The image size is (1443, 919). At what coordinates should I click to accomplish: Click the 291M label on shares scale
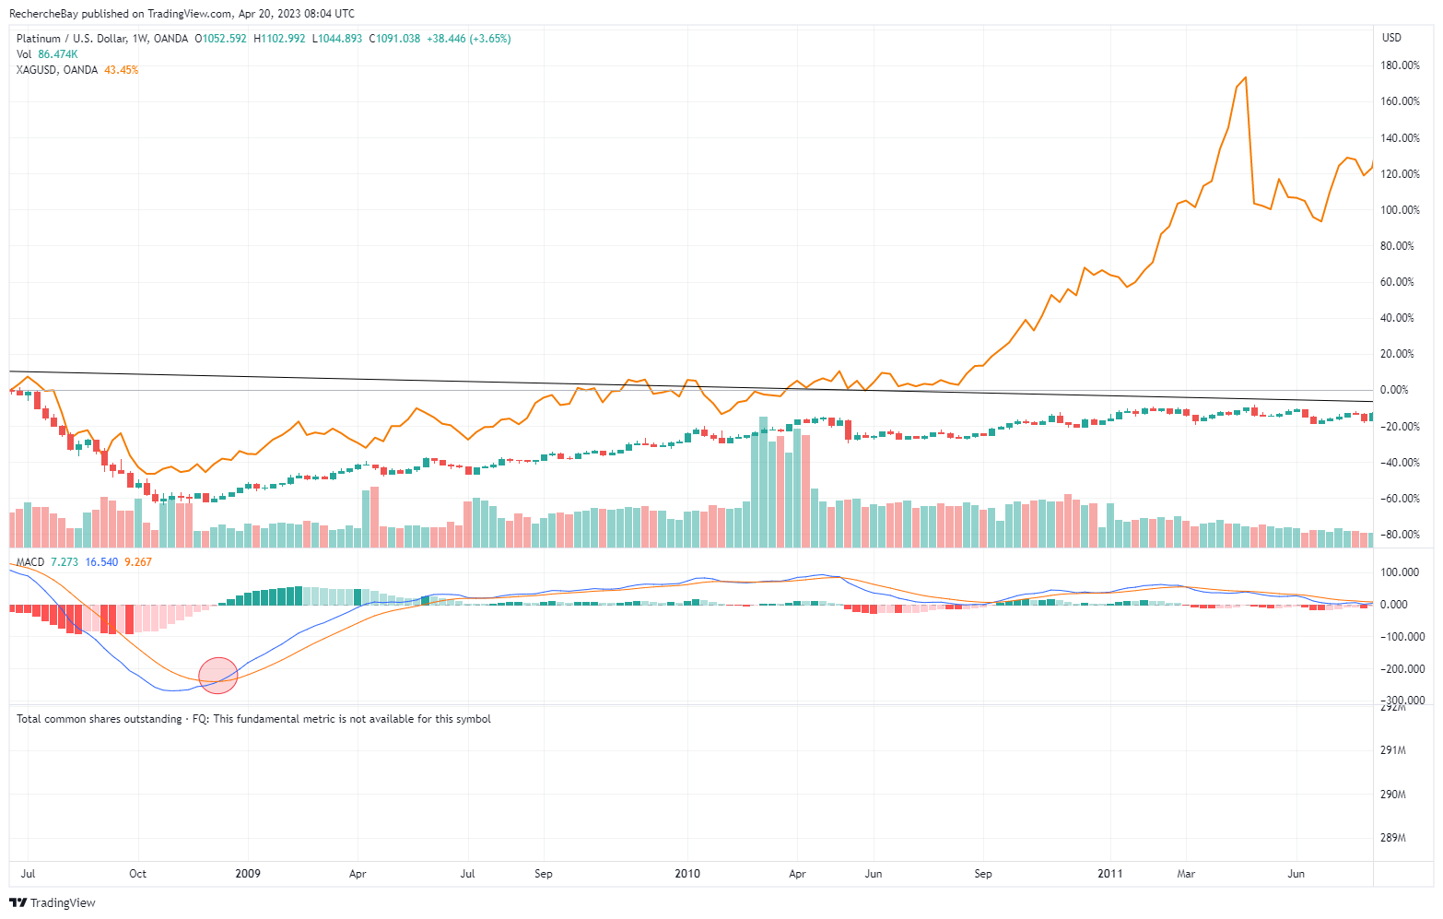click(1393, 750)
